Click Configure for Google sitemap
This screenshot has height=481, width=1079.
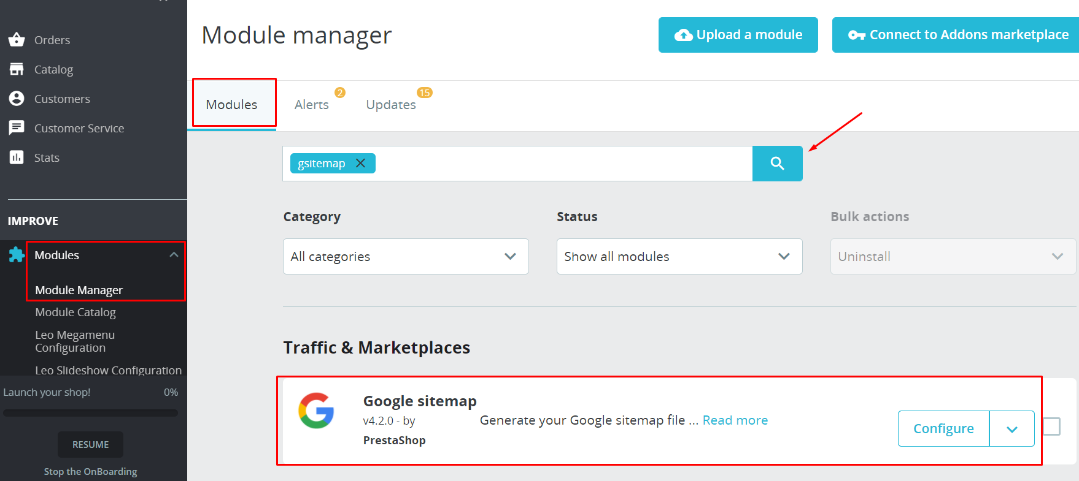point(943,429)
